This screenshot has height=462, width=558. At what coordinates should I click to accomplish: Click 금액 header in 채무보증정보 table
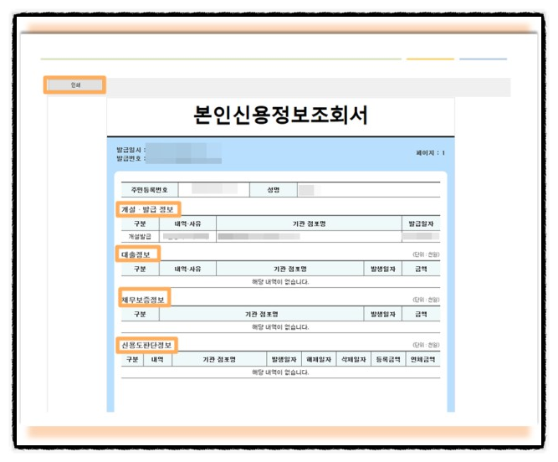tap(421, 314)
